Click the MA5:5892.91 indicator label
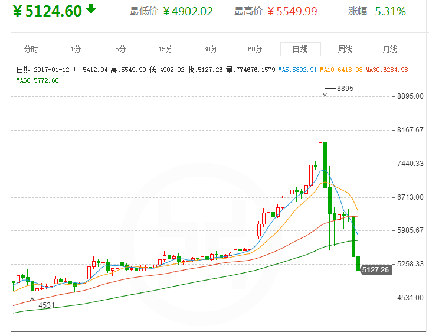The height and width of the screenshot is (332, 429). click(x=297, y=70)
